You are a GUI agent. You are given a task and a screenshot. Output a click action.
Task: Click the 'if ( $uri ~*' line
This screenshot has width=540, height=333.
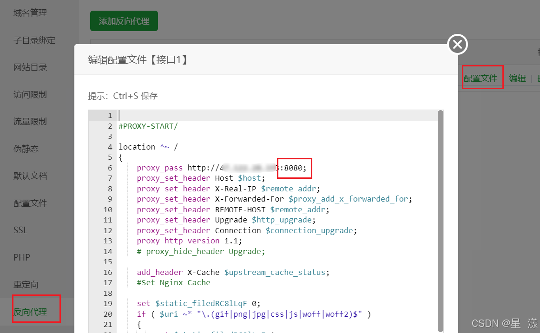254,314
